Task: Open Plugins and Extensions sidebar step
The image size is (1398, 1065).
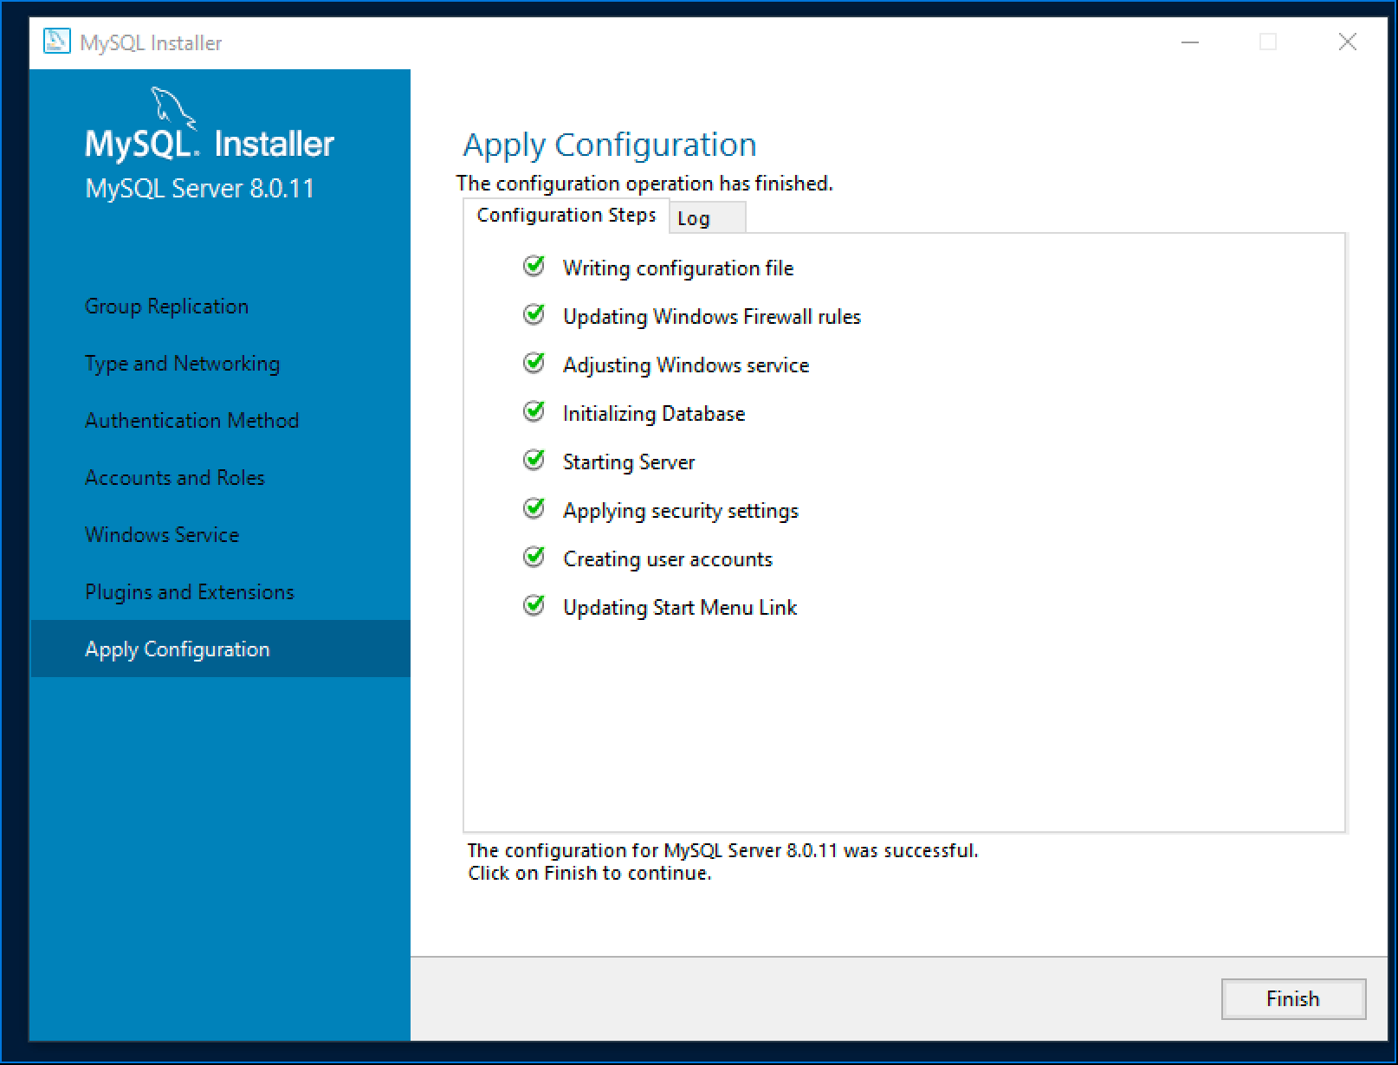Action: pyautogui.click(x=189, y=592)
